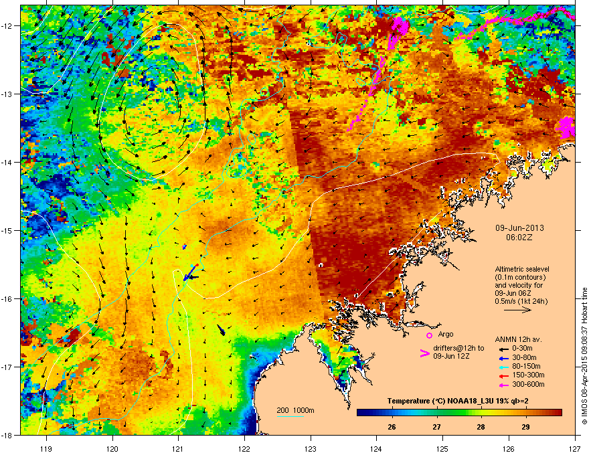
Task: Click the '0-30m' depth label
Action: point(522,349)
